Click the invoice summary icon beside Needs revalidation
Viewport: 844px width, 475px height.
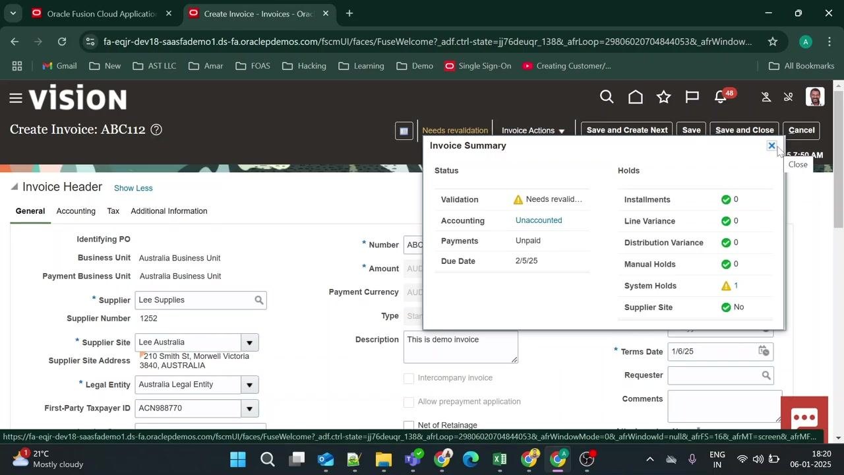pos(404,131)
